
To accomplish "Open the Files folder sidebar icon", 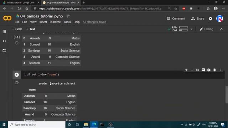I will [4, 50].
